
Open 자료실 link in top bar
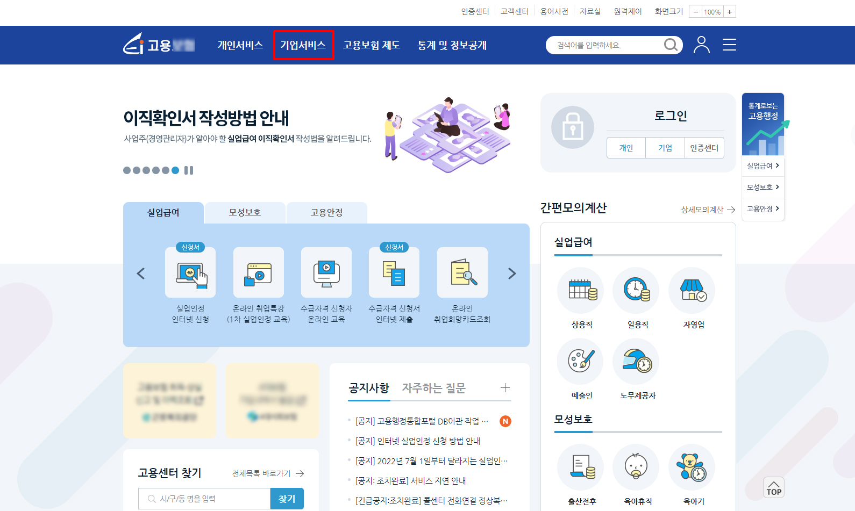point(590,11)
